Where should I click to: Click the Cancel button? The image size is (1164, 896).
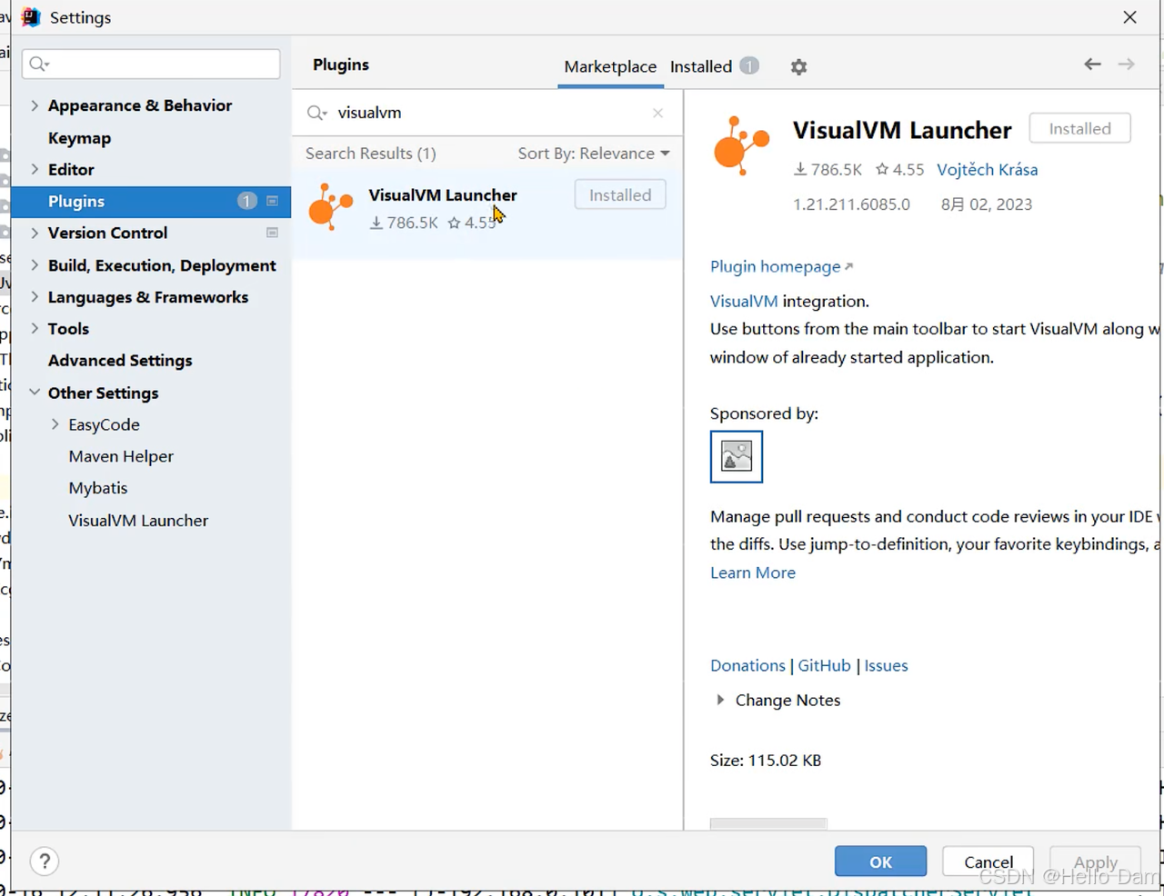pos(988,861)
